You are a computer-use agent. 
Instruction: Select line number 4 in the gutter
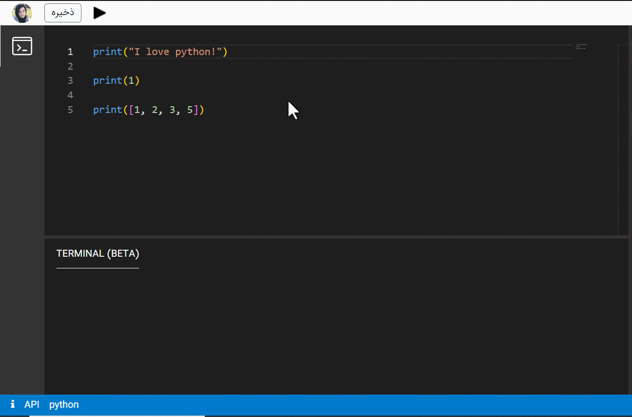(70, 95)
